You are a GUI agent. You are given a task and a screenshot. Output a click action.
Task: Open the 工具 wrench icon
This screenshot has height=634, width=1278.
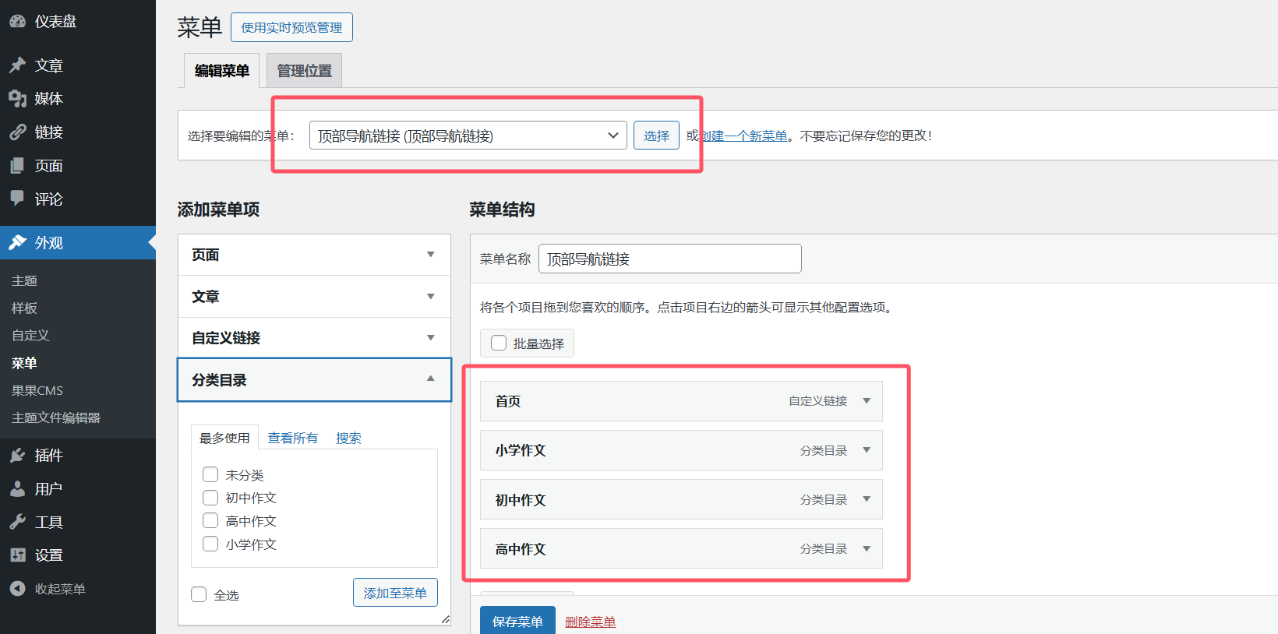(17, 522)
